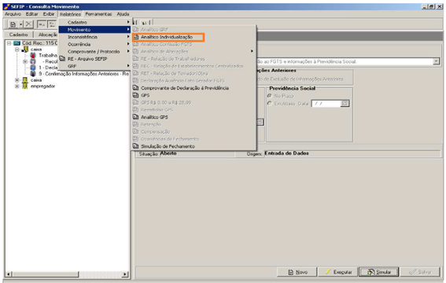Expand the GRF submenu

pyautogui.click(x=94, y=66)
